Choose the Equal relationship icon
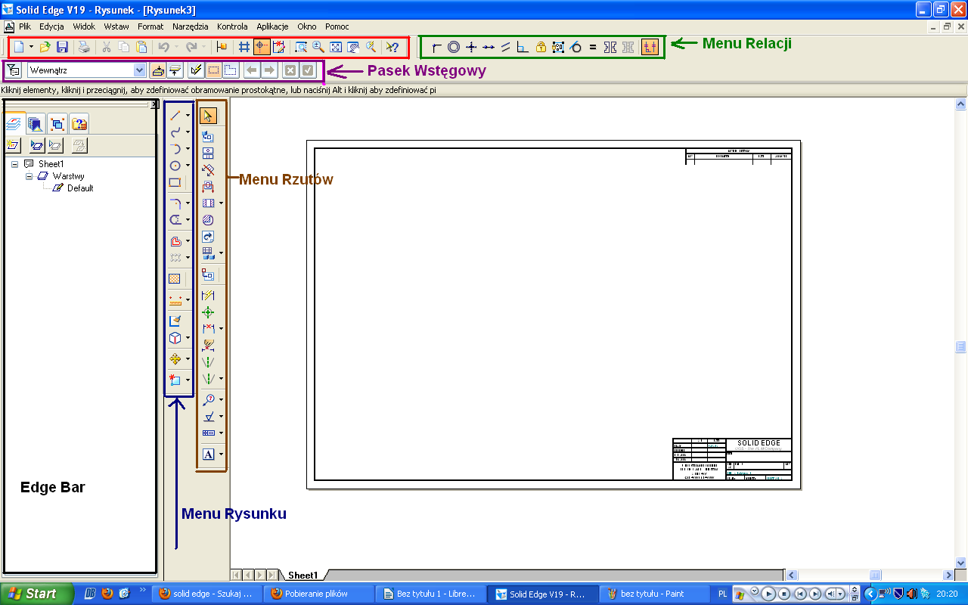 pyautogui.click(x=593, y=47)
